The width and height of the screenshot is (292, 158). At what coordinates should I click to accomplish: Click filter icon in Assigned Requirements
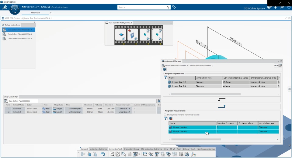click(x=165, y=77)
